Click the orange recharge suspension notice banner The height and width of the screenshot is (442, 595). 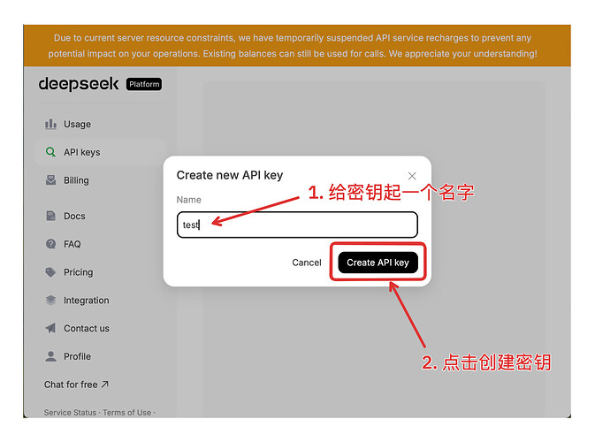[x=297, y=46]
